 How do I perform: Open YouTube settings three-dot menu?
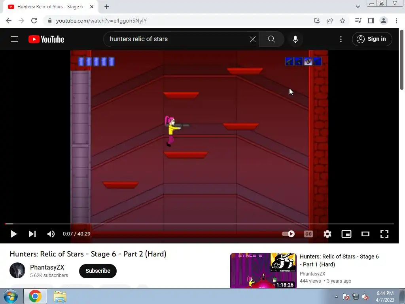341,39
